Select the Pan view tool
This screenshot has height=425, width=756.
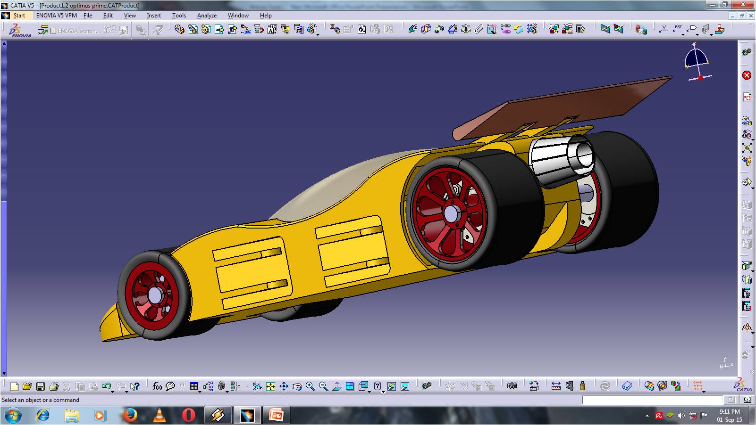[284, 386]
